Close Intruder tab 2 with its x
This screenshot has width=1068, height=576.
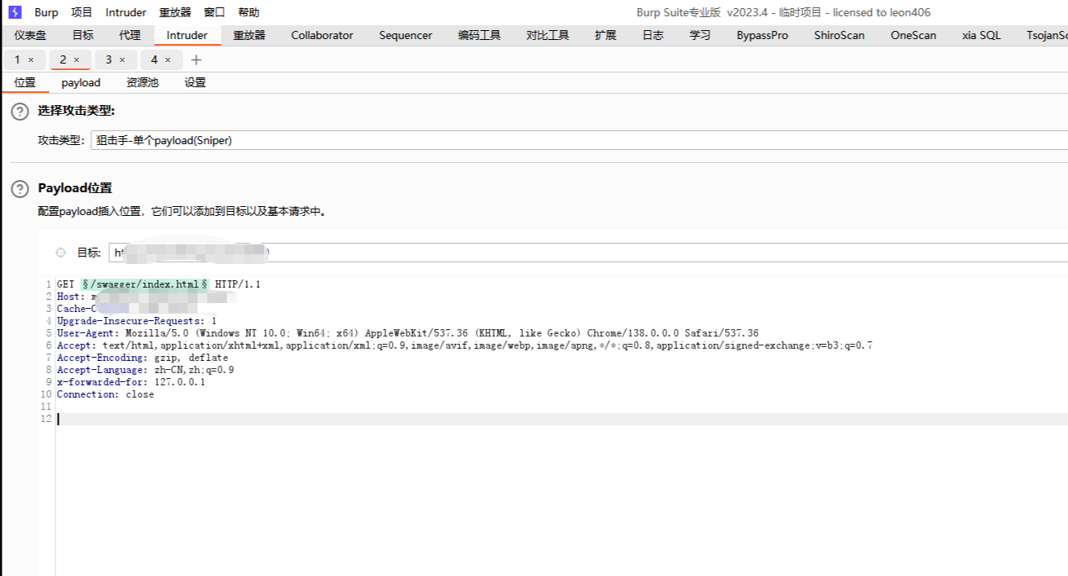(77, 60)
